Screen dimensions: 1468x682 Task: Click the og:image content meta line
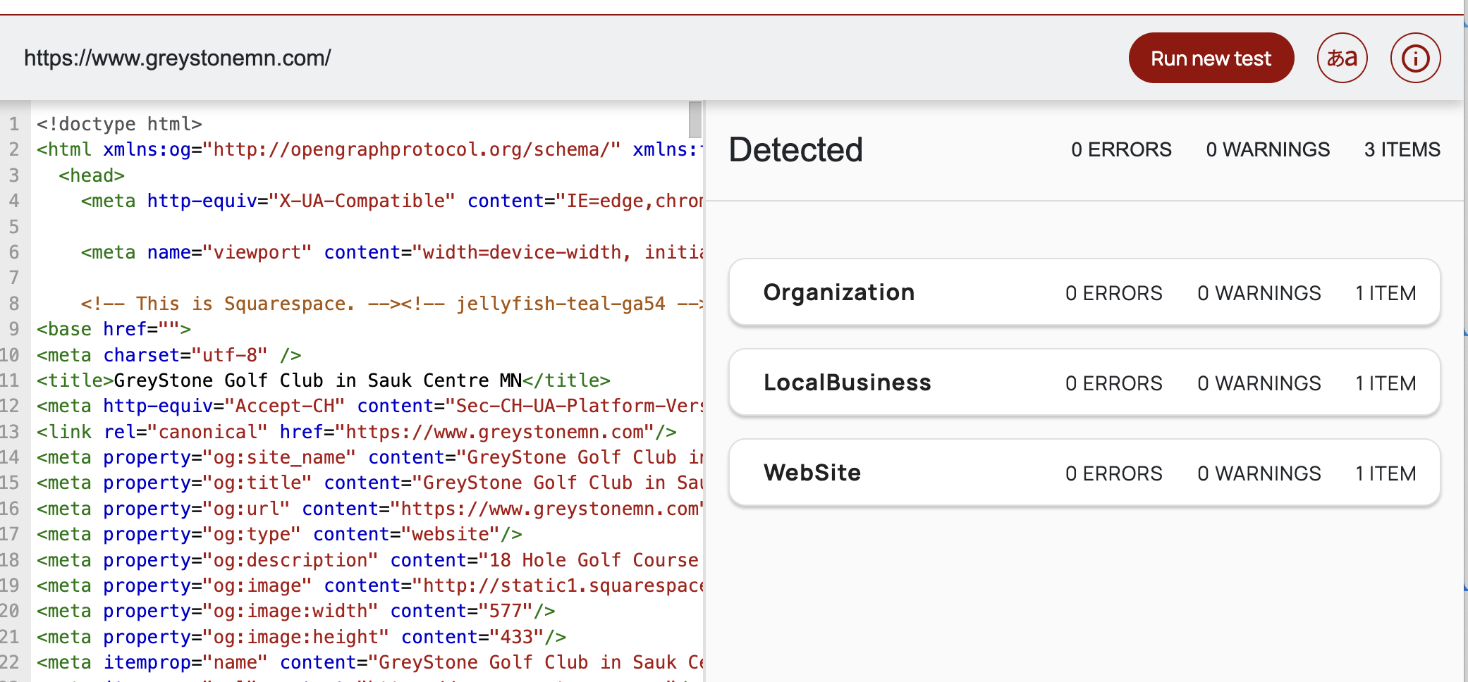(x=369, y=585)
